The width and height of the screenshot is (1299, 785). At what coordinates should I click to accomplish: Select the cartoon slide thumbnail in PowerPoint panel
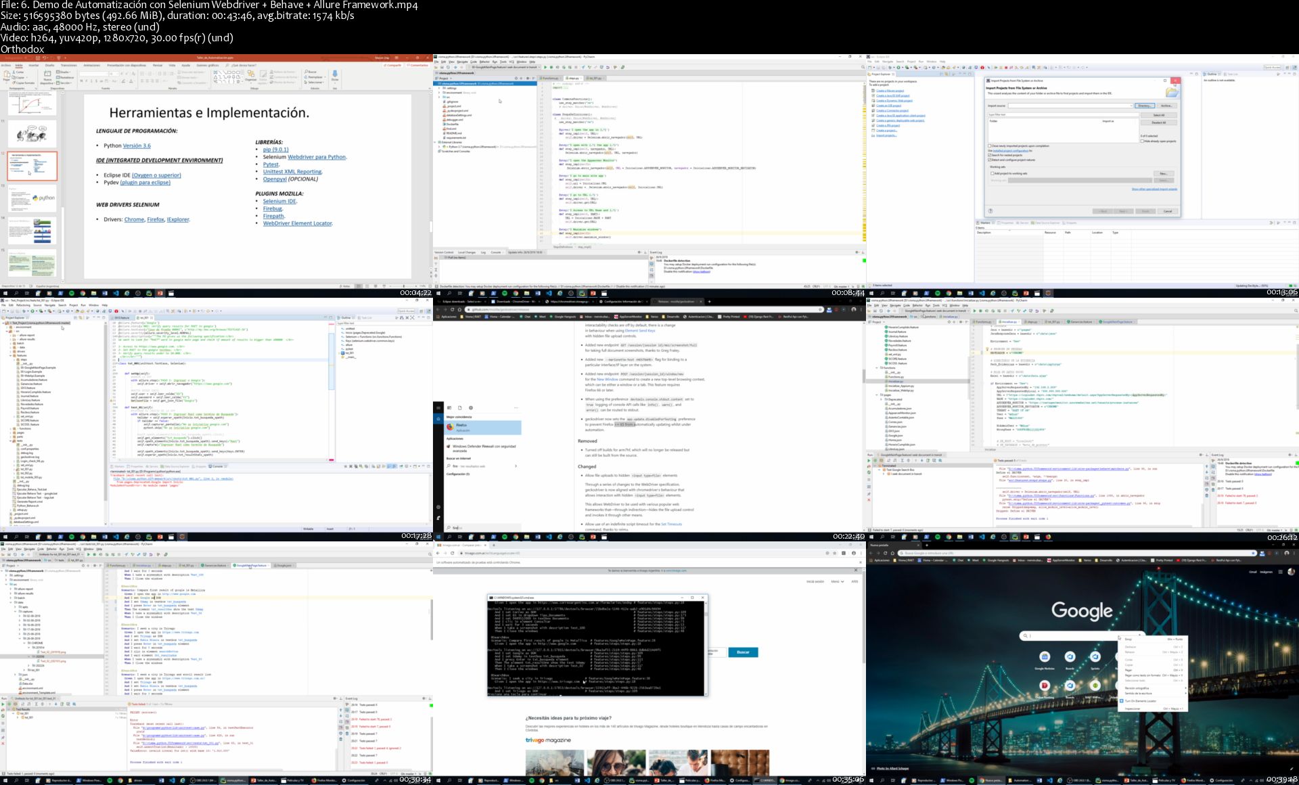[32, 134]
